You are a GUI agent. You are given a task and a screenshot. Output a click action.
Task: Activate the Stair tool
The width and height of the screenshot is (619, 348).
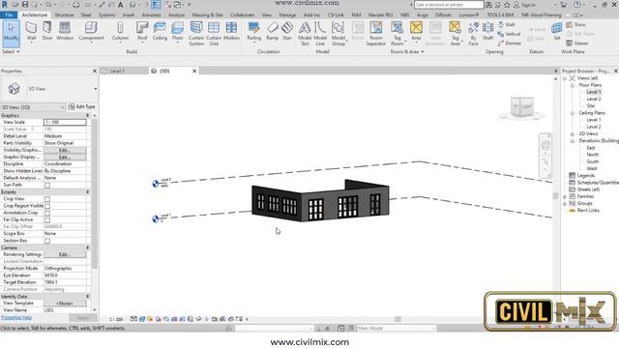[287, 32]
